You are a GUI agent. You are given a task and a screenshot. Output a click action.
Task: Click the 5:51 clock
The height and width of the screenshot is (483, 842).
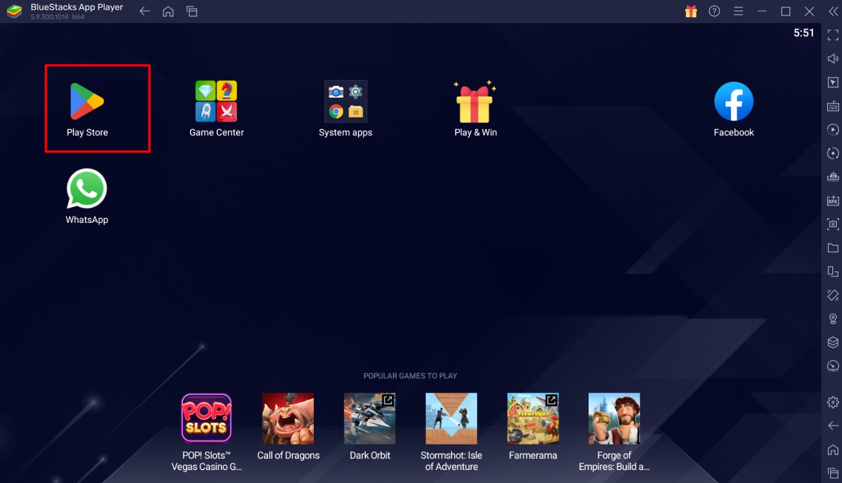[x=804, y=33]
